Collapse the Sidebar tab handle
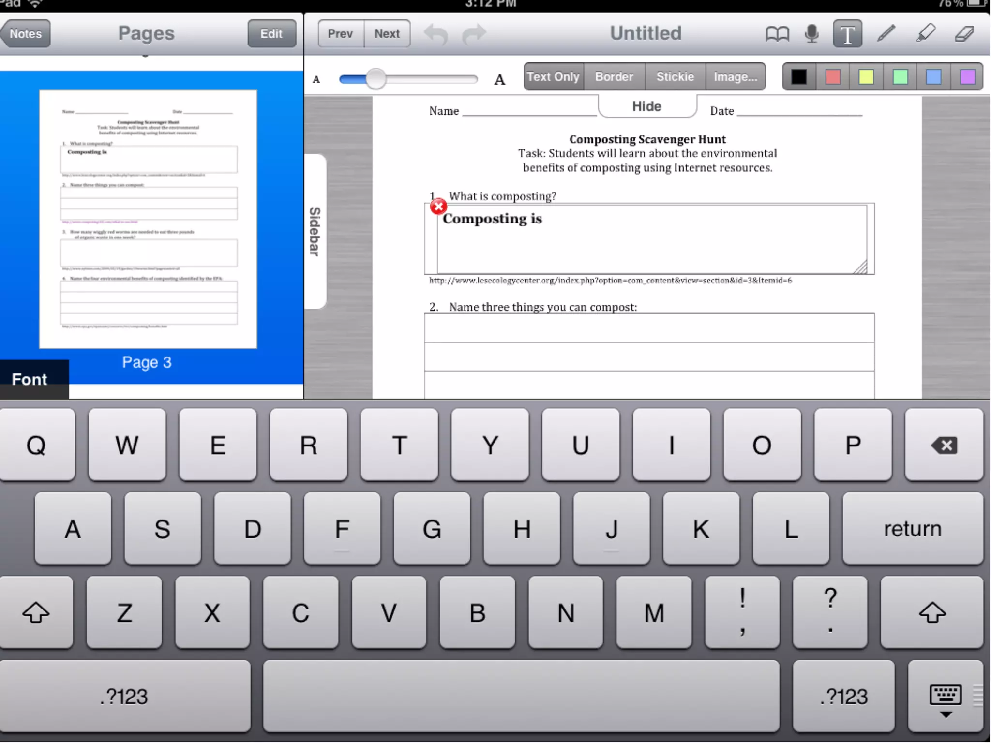Image resolution: width=991 pixels, height=743 pixels. click(x=315, y=231)
